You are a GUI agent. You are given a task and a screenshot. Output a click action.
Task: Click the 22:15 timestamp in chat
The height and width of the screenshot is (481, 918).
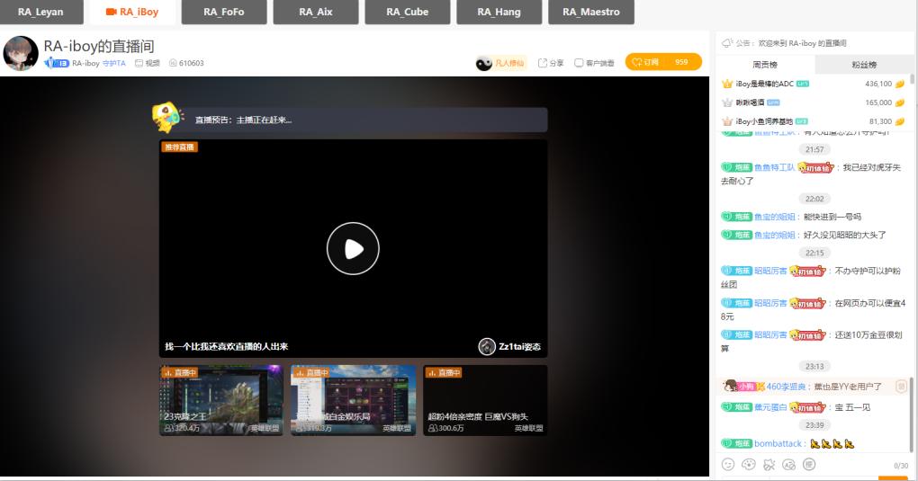814,253
